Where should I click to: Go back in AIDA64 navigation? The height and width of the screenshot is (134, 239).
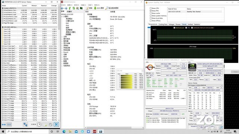point(62,8)
